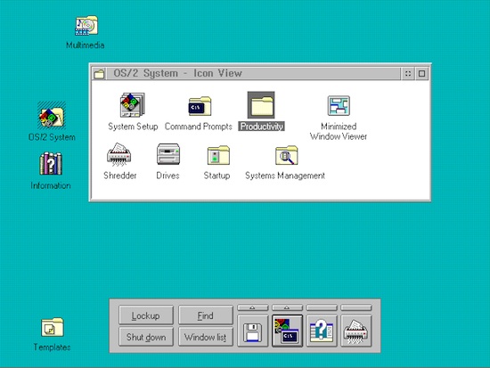Click the Find button in the LaunchPad
Screen dimensions: 490x368
206,315
